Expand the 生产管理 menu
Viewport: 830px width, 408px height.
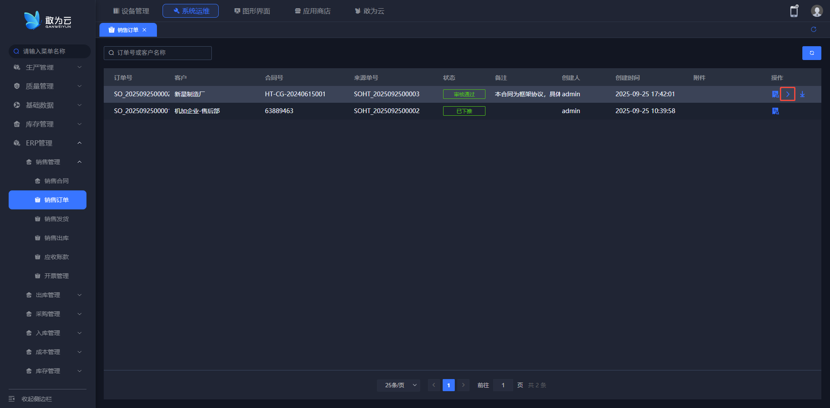[48, 67]
